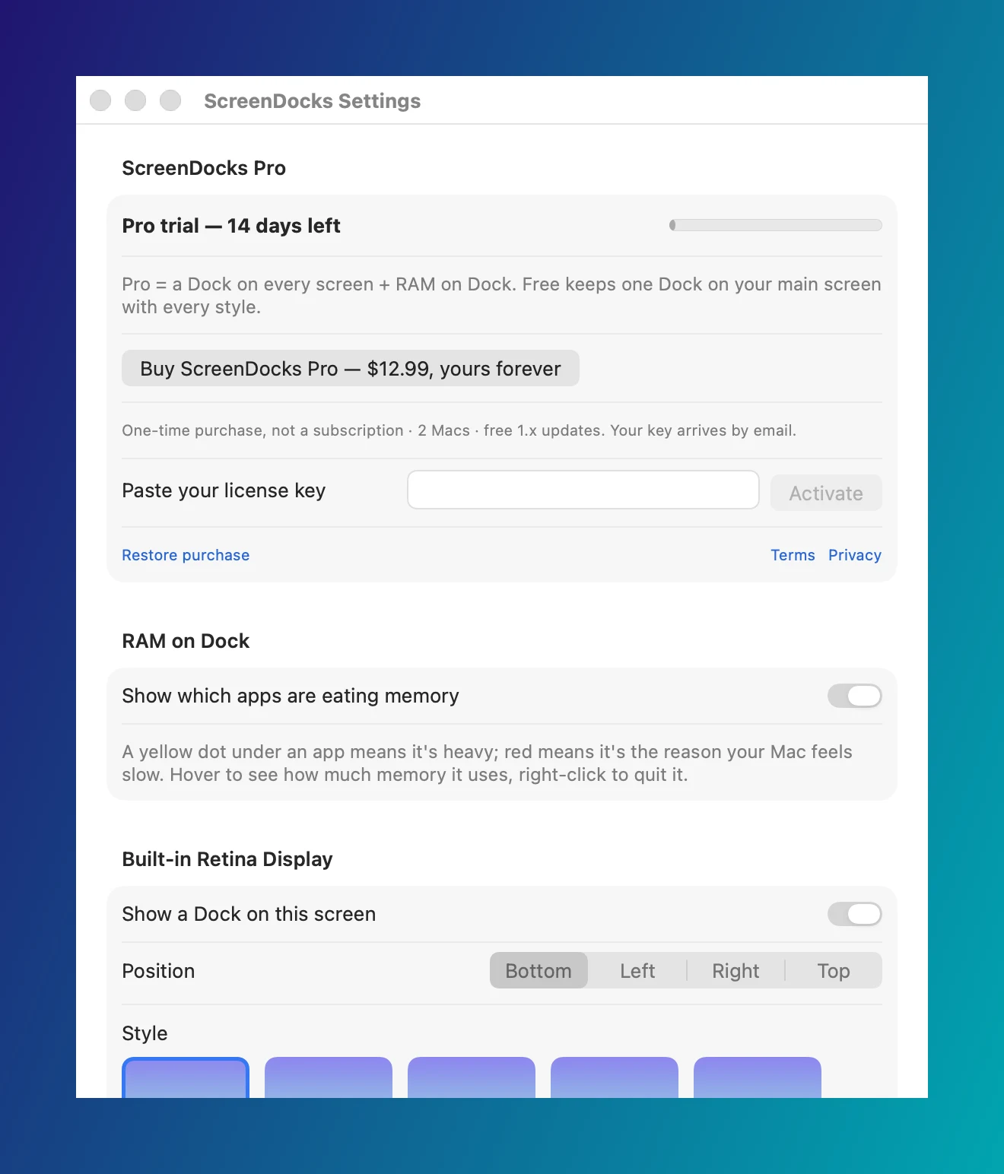Click the 'RAM on Dock' section heading

(186, 641)
